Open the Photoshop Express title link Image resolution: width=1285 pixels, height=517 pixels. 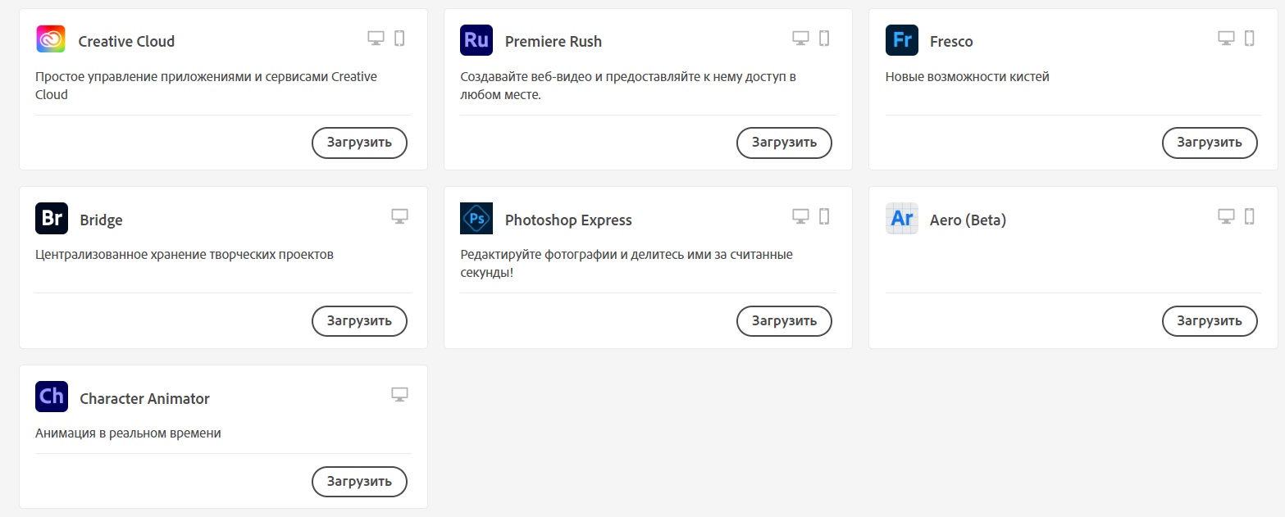coord(568,220)
